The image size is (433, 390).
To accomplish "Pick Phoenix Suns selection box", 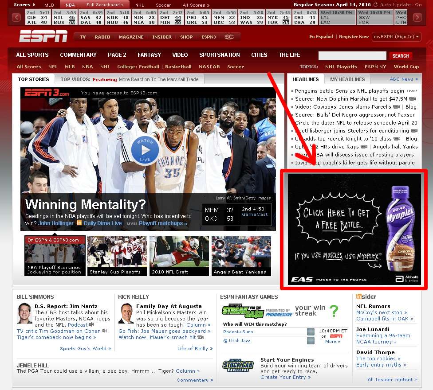I will [x=311, y=331].
